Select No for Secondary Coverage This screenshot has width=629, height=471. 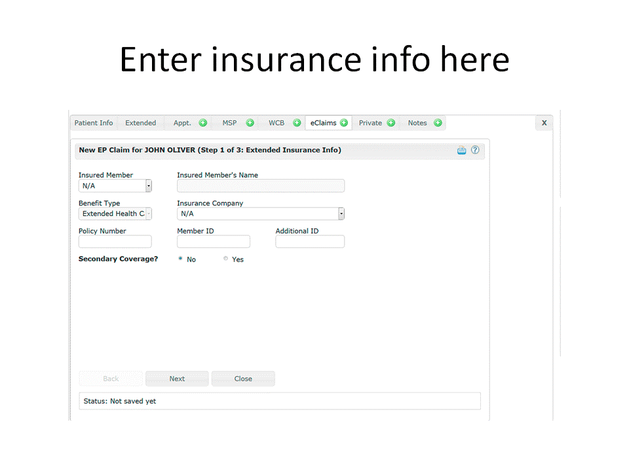180,258
